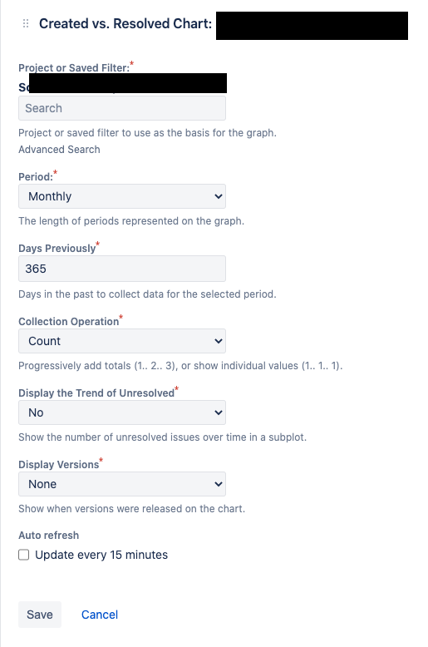Open the Collection Operation Count dropdown

click(122, 341)
